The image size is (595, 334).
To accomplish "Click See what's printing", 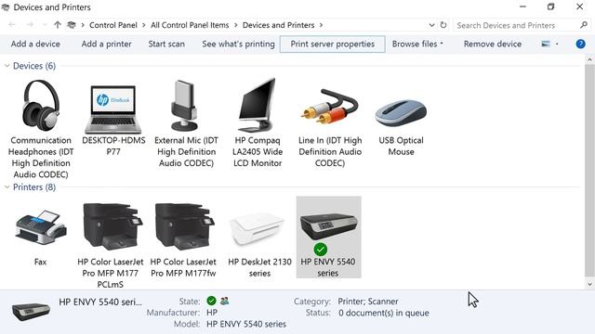I will [238, 44].
